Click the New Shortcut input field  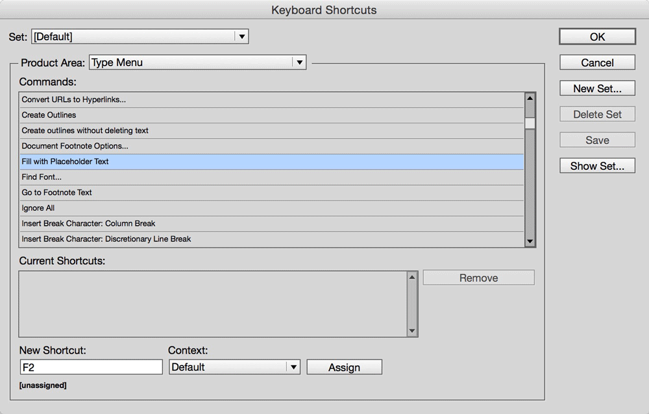tap(91, 367)
